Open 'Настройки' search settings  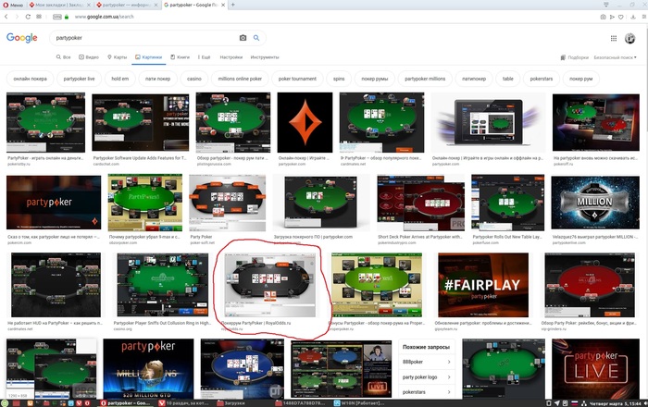coord(231,57)
